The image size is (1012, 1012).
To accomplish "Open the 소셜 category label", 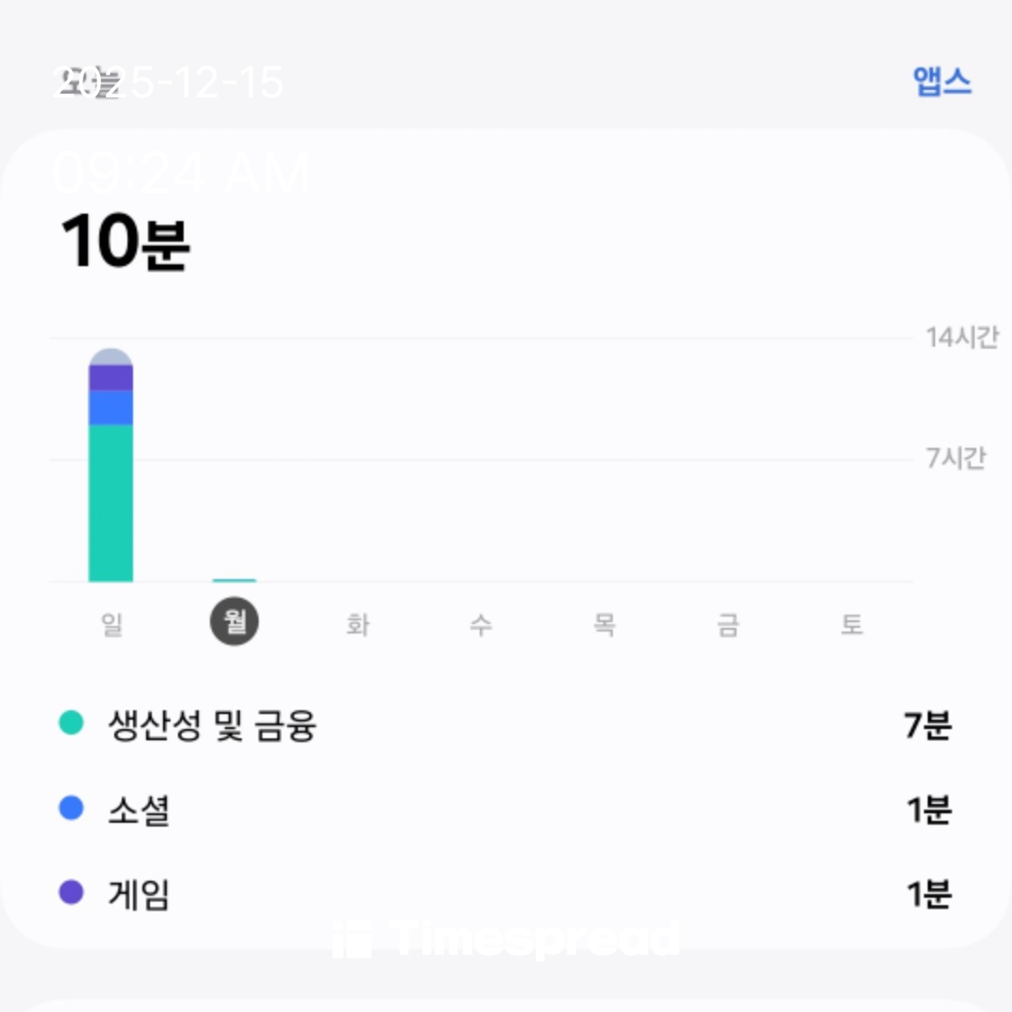I will [140, 811].
